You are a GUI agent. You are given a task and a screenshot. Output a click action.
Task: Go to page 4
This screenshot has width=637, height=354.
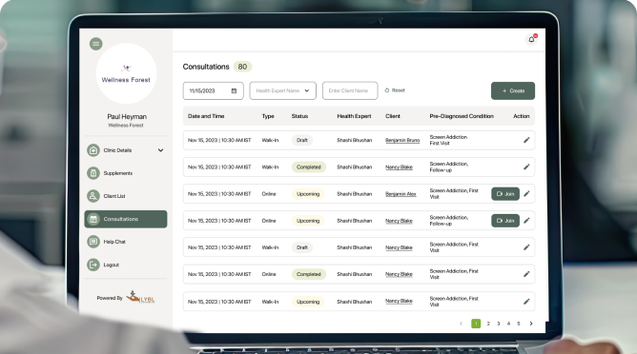point(508,324)
